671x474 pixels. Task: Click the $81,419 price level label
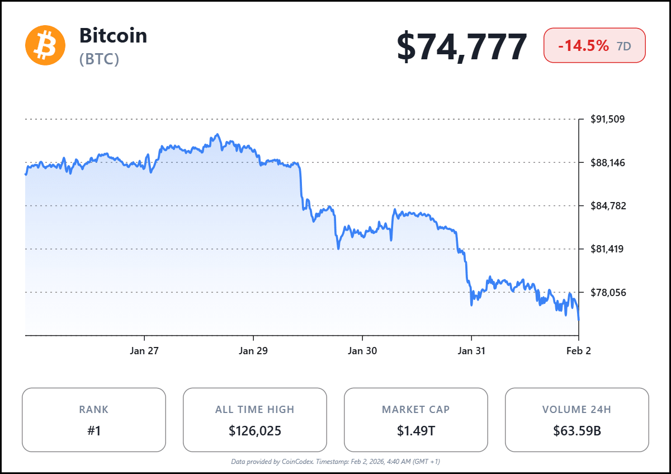[x=608, y=248]
